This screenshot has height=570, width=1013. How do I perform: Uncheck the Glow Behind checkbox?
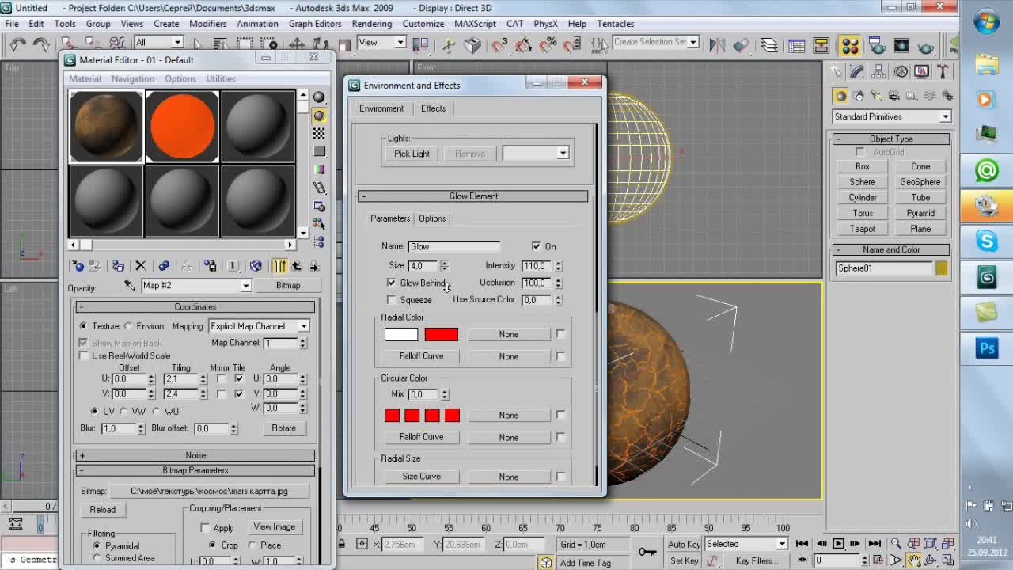pyautogui.click(x=392, y=283)
